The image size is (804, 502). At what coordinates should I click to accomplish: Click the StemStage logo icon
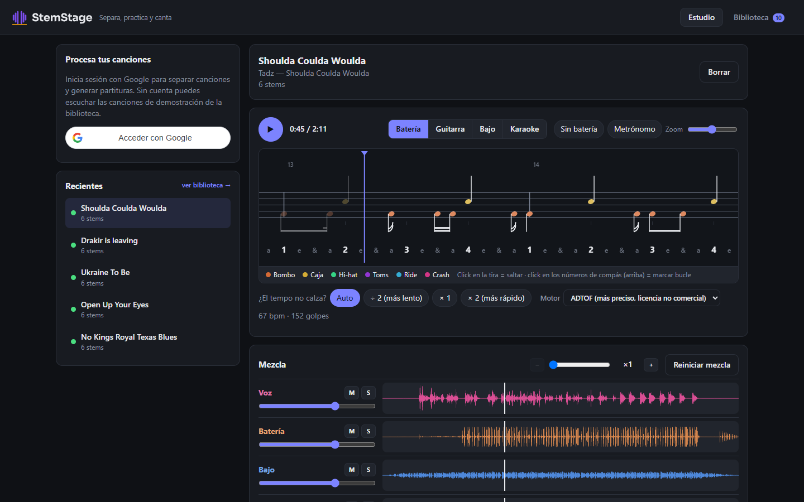pyautogui.click(x=20, y=18)
